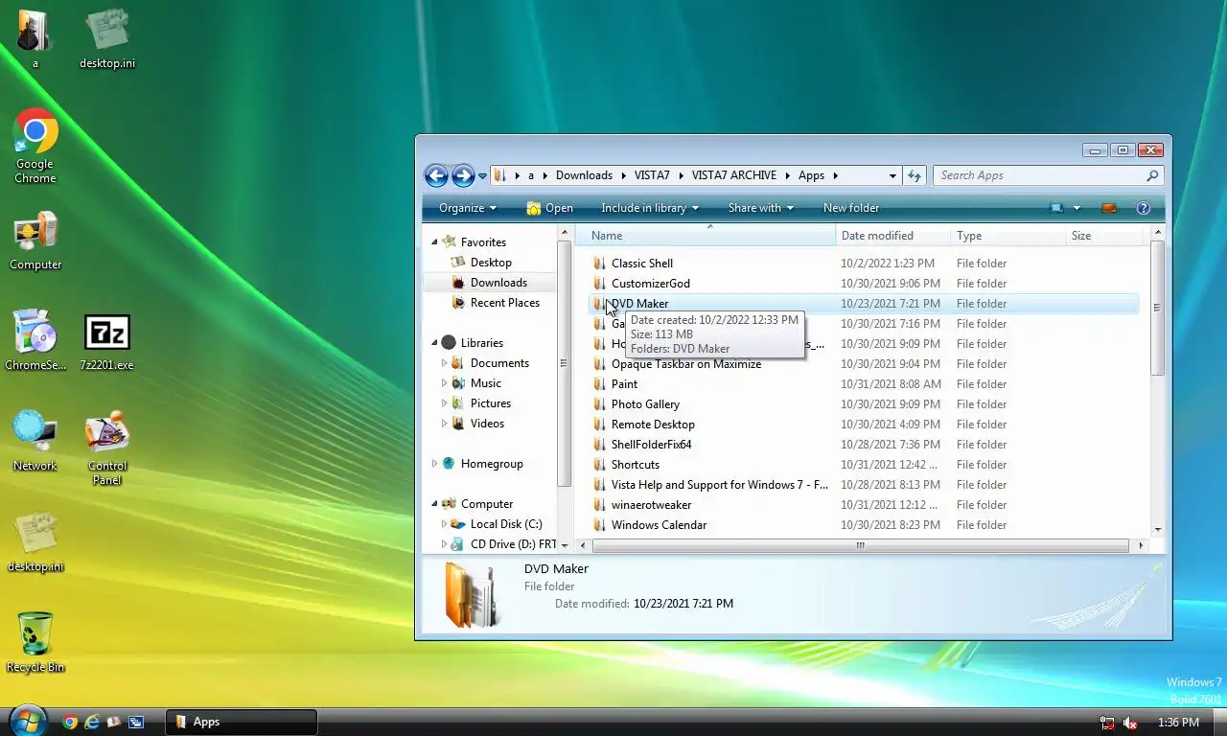Select Desktop under Favorites
This screenshot has height=736, width=1227.
point(491,263)
